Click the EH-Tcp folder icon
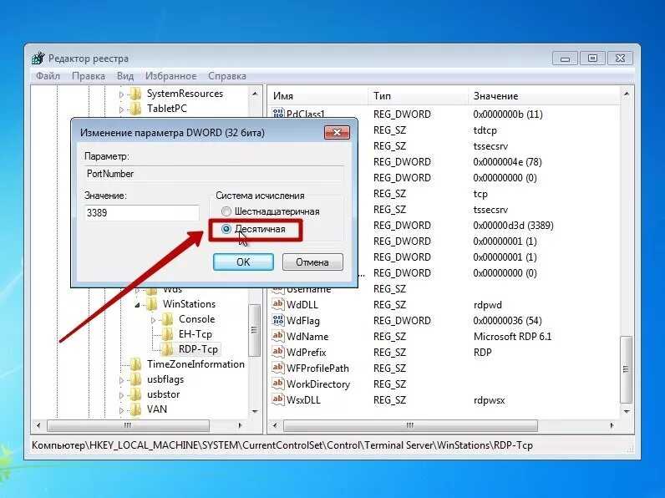 tap(168, 334)
